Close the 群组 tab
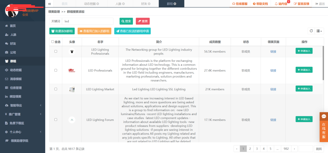The width and height of the screenshot is (328, 153). [x=175, y=4]
